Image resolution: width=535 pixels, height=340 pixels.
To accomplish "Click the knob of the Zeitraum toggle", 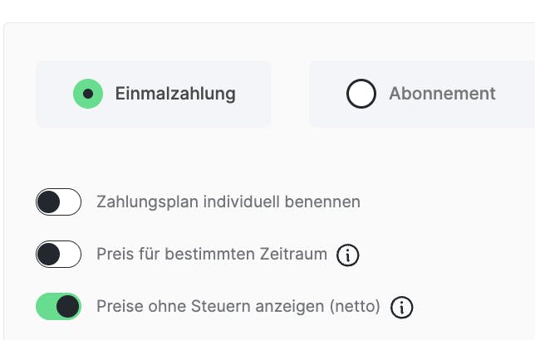I will [49, 254].
